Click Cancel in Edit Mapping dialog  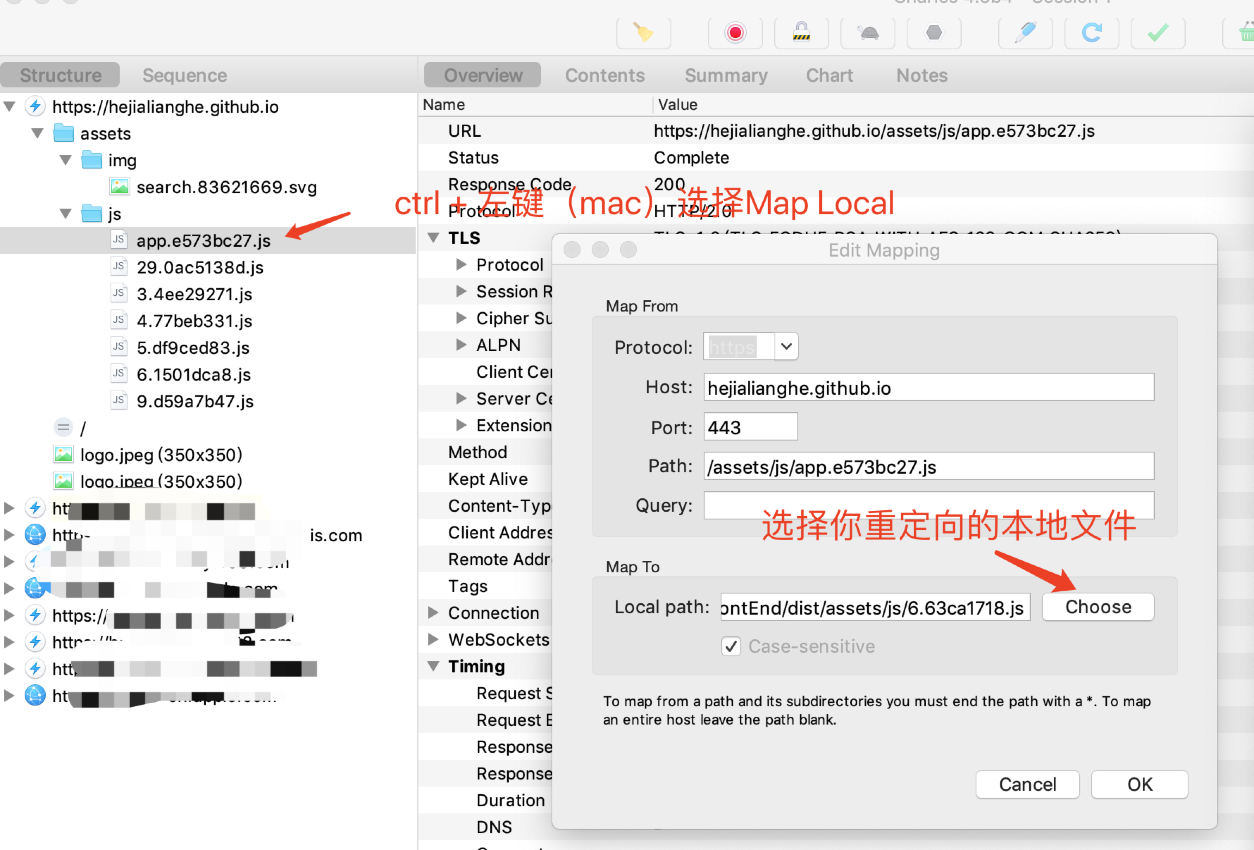1027,784
